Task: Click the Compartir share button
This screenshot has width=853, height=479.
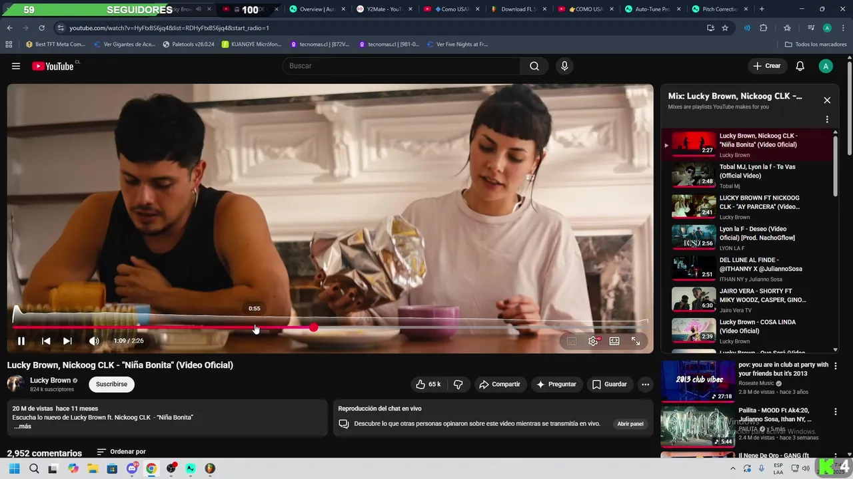Action: [500, 384]
